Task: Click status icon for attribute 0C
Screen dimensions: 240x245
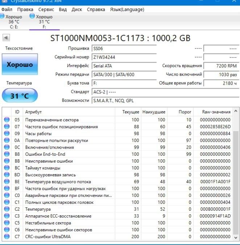Action: pos(7,147)
